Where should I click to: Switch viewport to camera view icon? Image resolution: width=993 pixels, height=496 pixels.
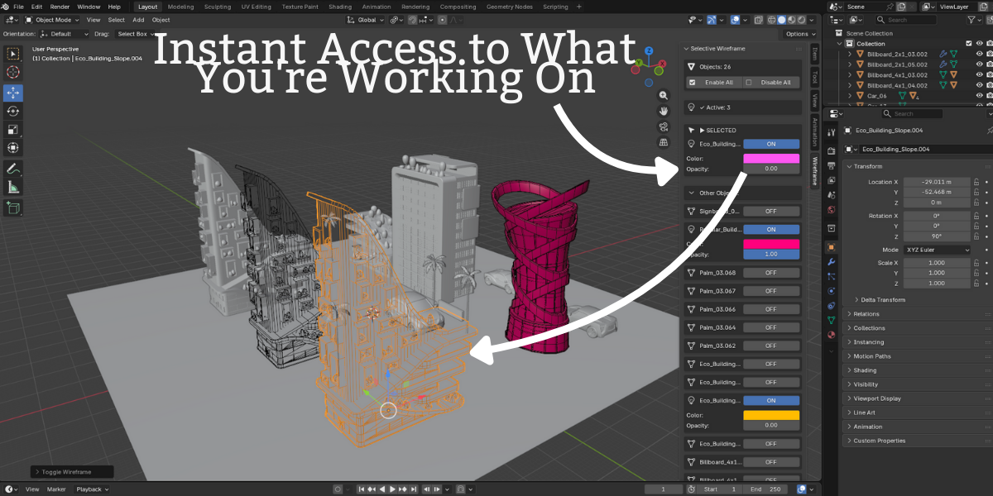664,126
